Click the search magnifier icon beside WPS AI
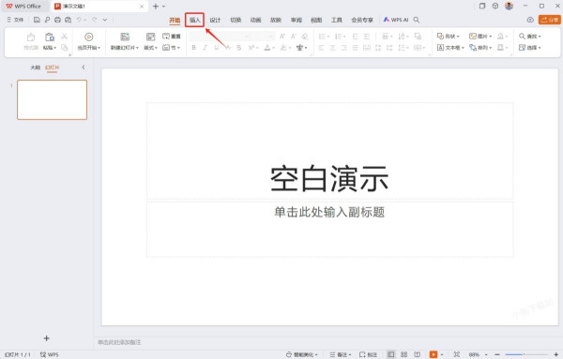The width and height of the screenshot is (563, 359). (x=417, y=20)
